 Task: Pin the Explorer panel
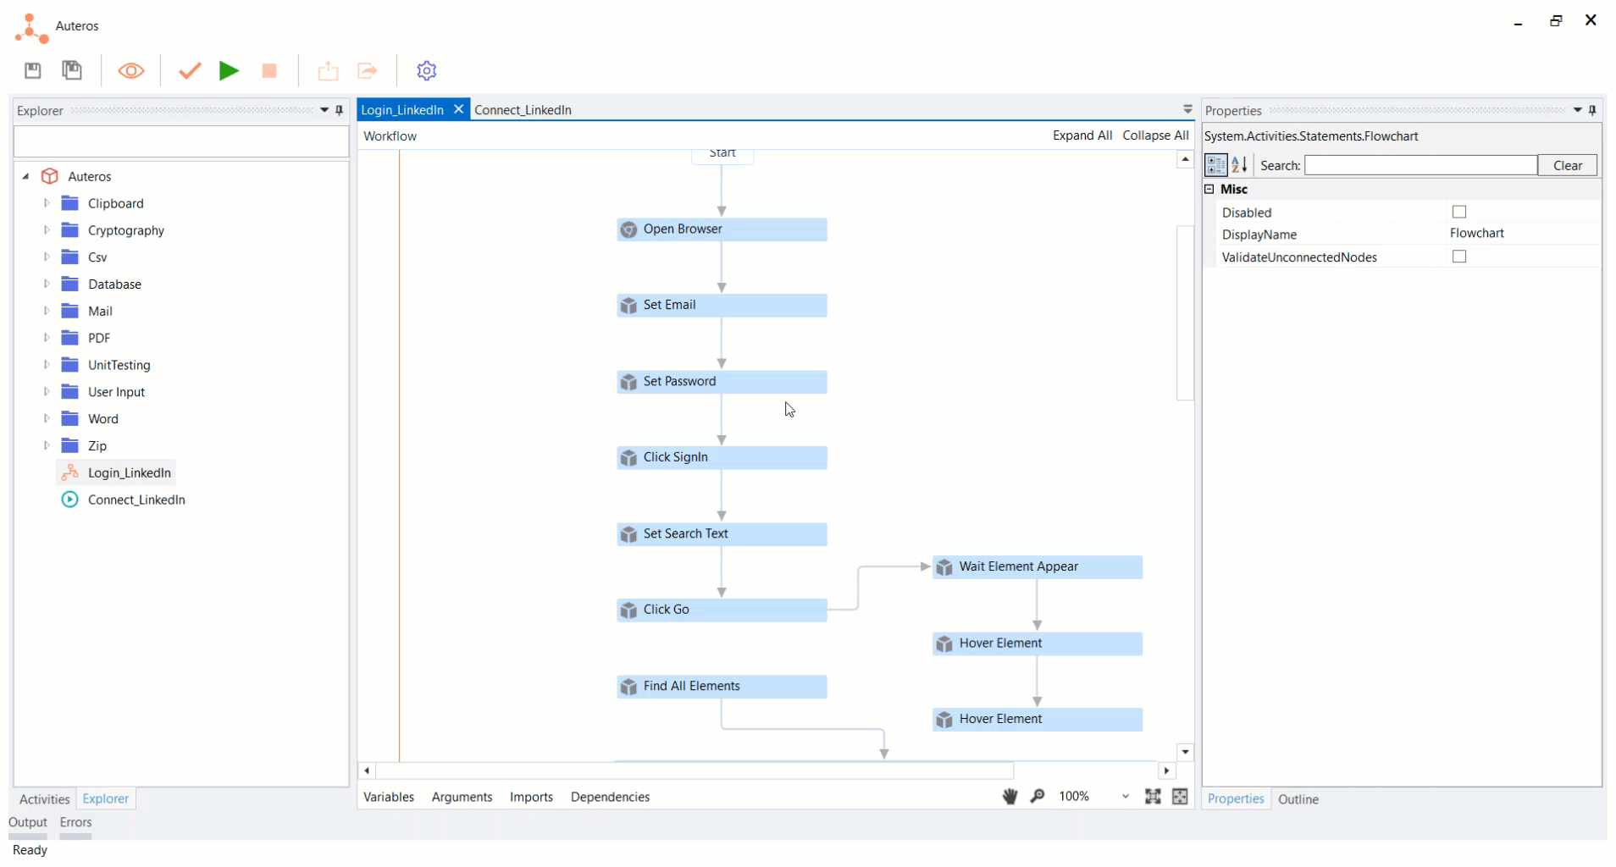[340, 110]
